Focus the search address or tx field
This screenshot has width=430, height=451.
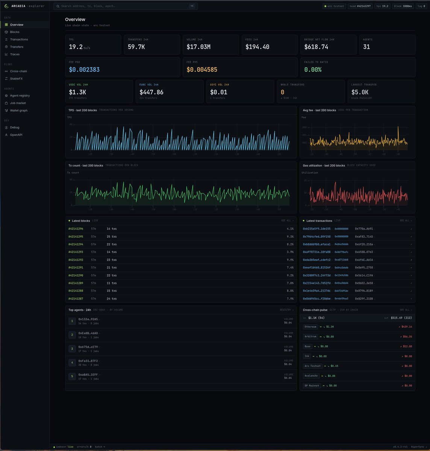tap(126, 6)
